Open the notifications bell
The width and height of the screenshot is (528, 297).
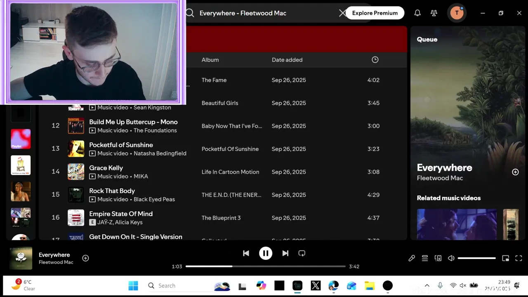click(417, 13)
